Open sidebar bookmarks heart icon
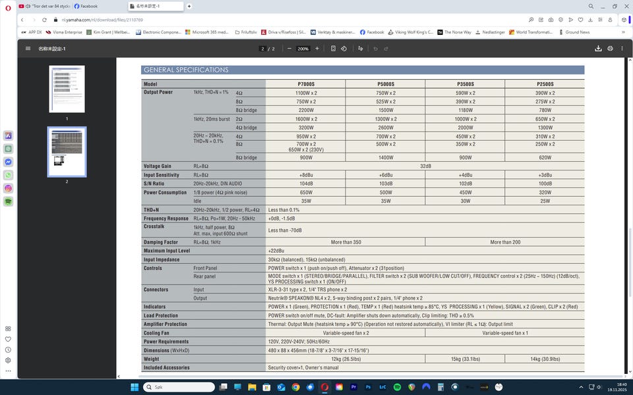 point(8,340)
